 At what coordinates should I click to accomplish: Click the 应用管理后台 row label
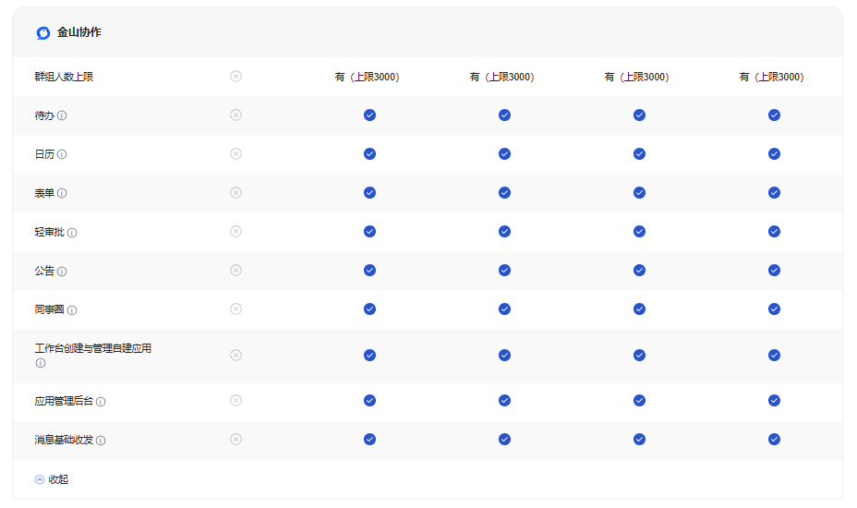tap(64, 401)
